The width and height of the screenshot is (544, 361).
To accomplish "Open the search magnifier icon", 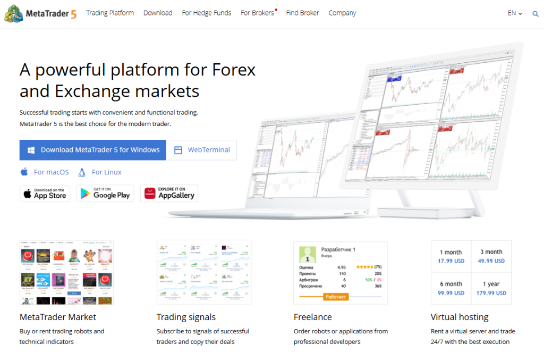I will [535, 14].
